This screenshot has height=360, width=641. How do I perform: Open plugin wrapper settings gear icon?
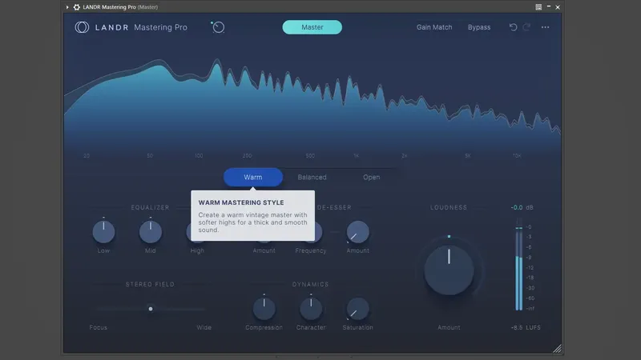click(x=76, y=7)
